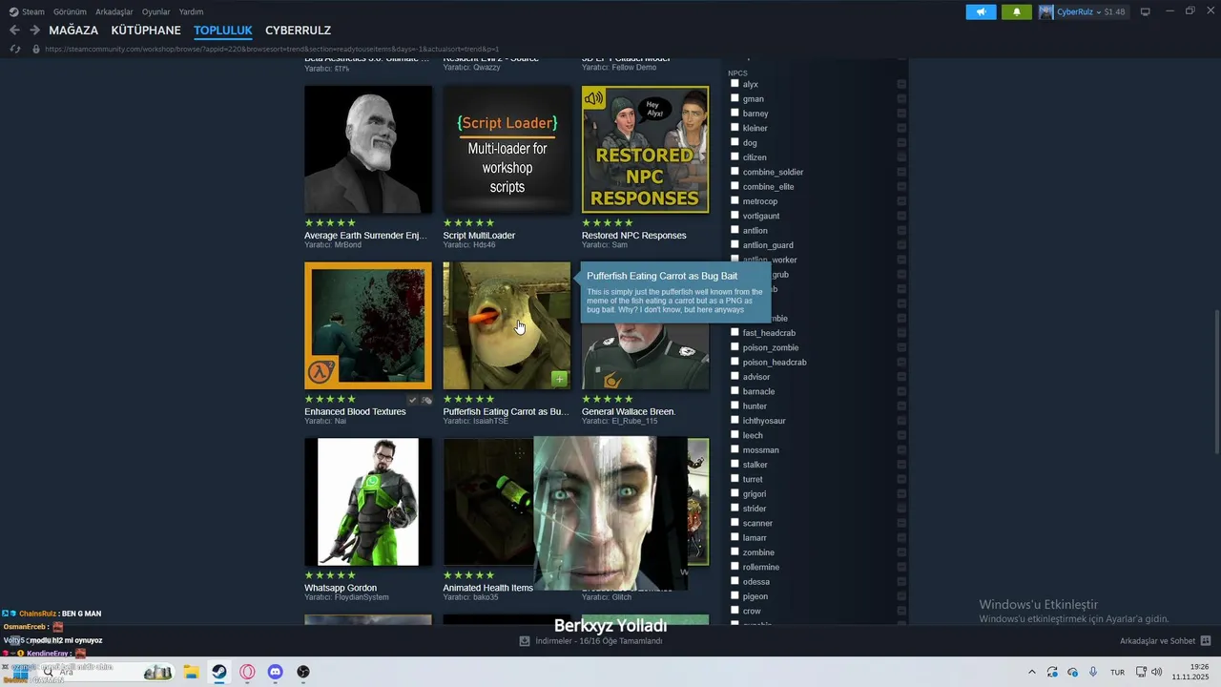The width and height of the screenshot is (1221, 687).
Task: Open the Görünüm menu
Action: (x=70, y=11)
